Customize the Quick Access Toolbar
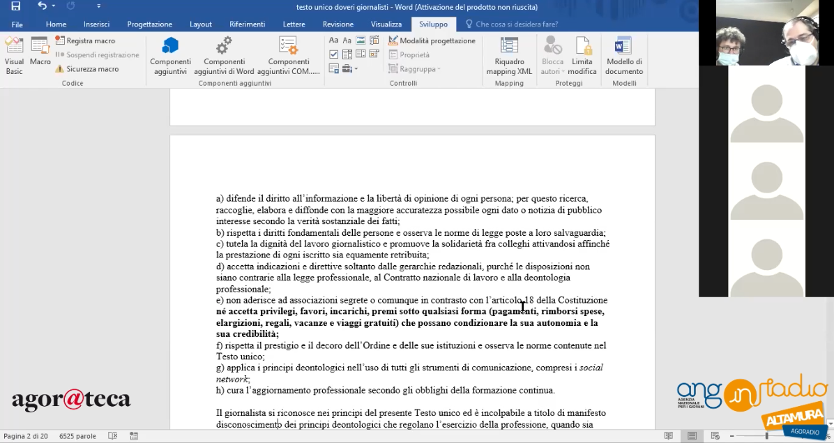 [98, 6]
